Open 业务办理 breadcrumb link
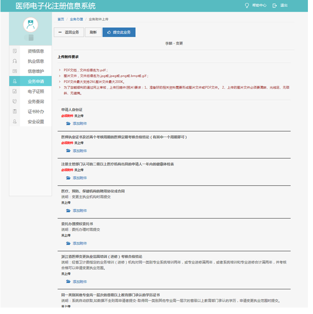The width and height of the screenshot is (313, 314). point(76,19)
